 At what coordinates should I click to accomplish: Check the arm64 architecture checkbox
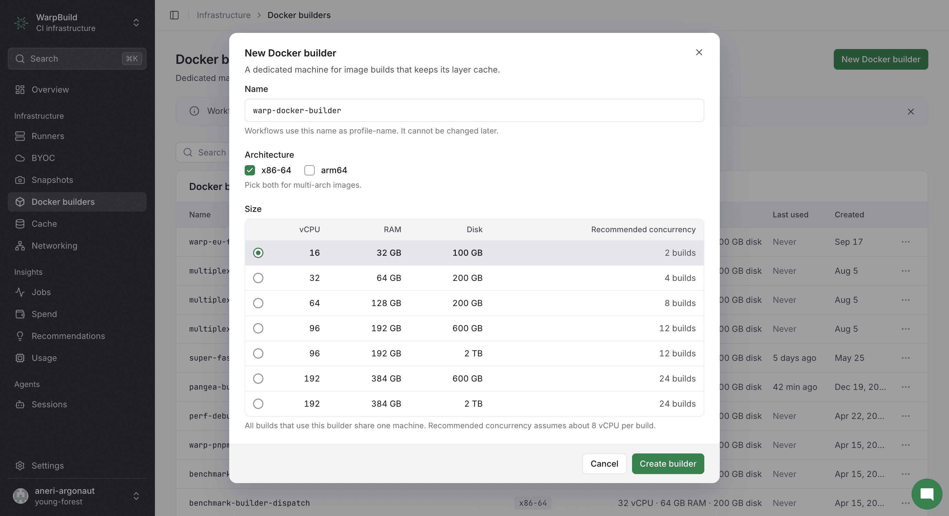[310, 170]
